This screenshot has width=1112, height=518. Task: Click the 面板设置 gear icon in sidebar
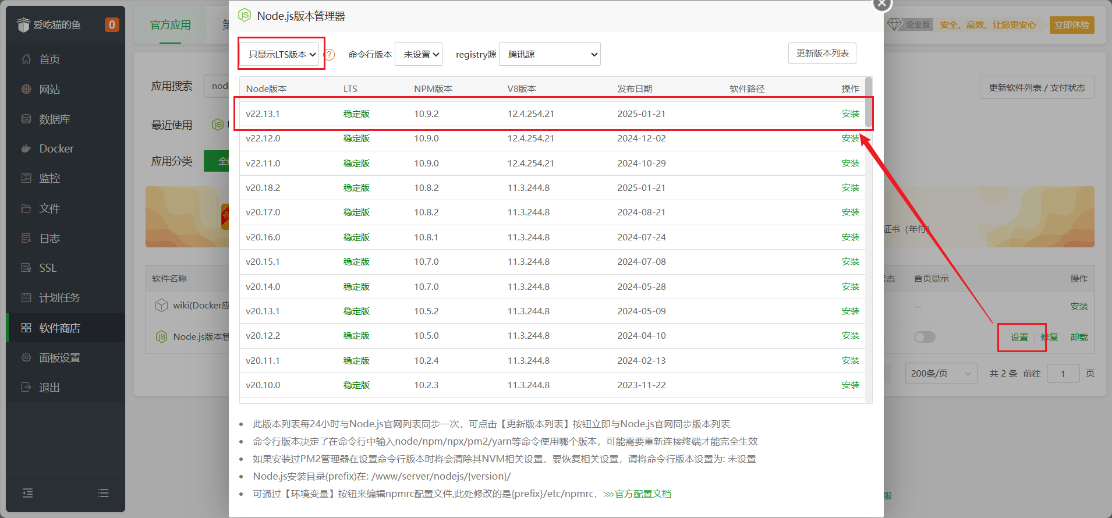pos(26,357)
